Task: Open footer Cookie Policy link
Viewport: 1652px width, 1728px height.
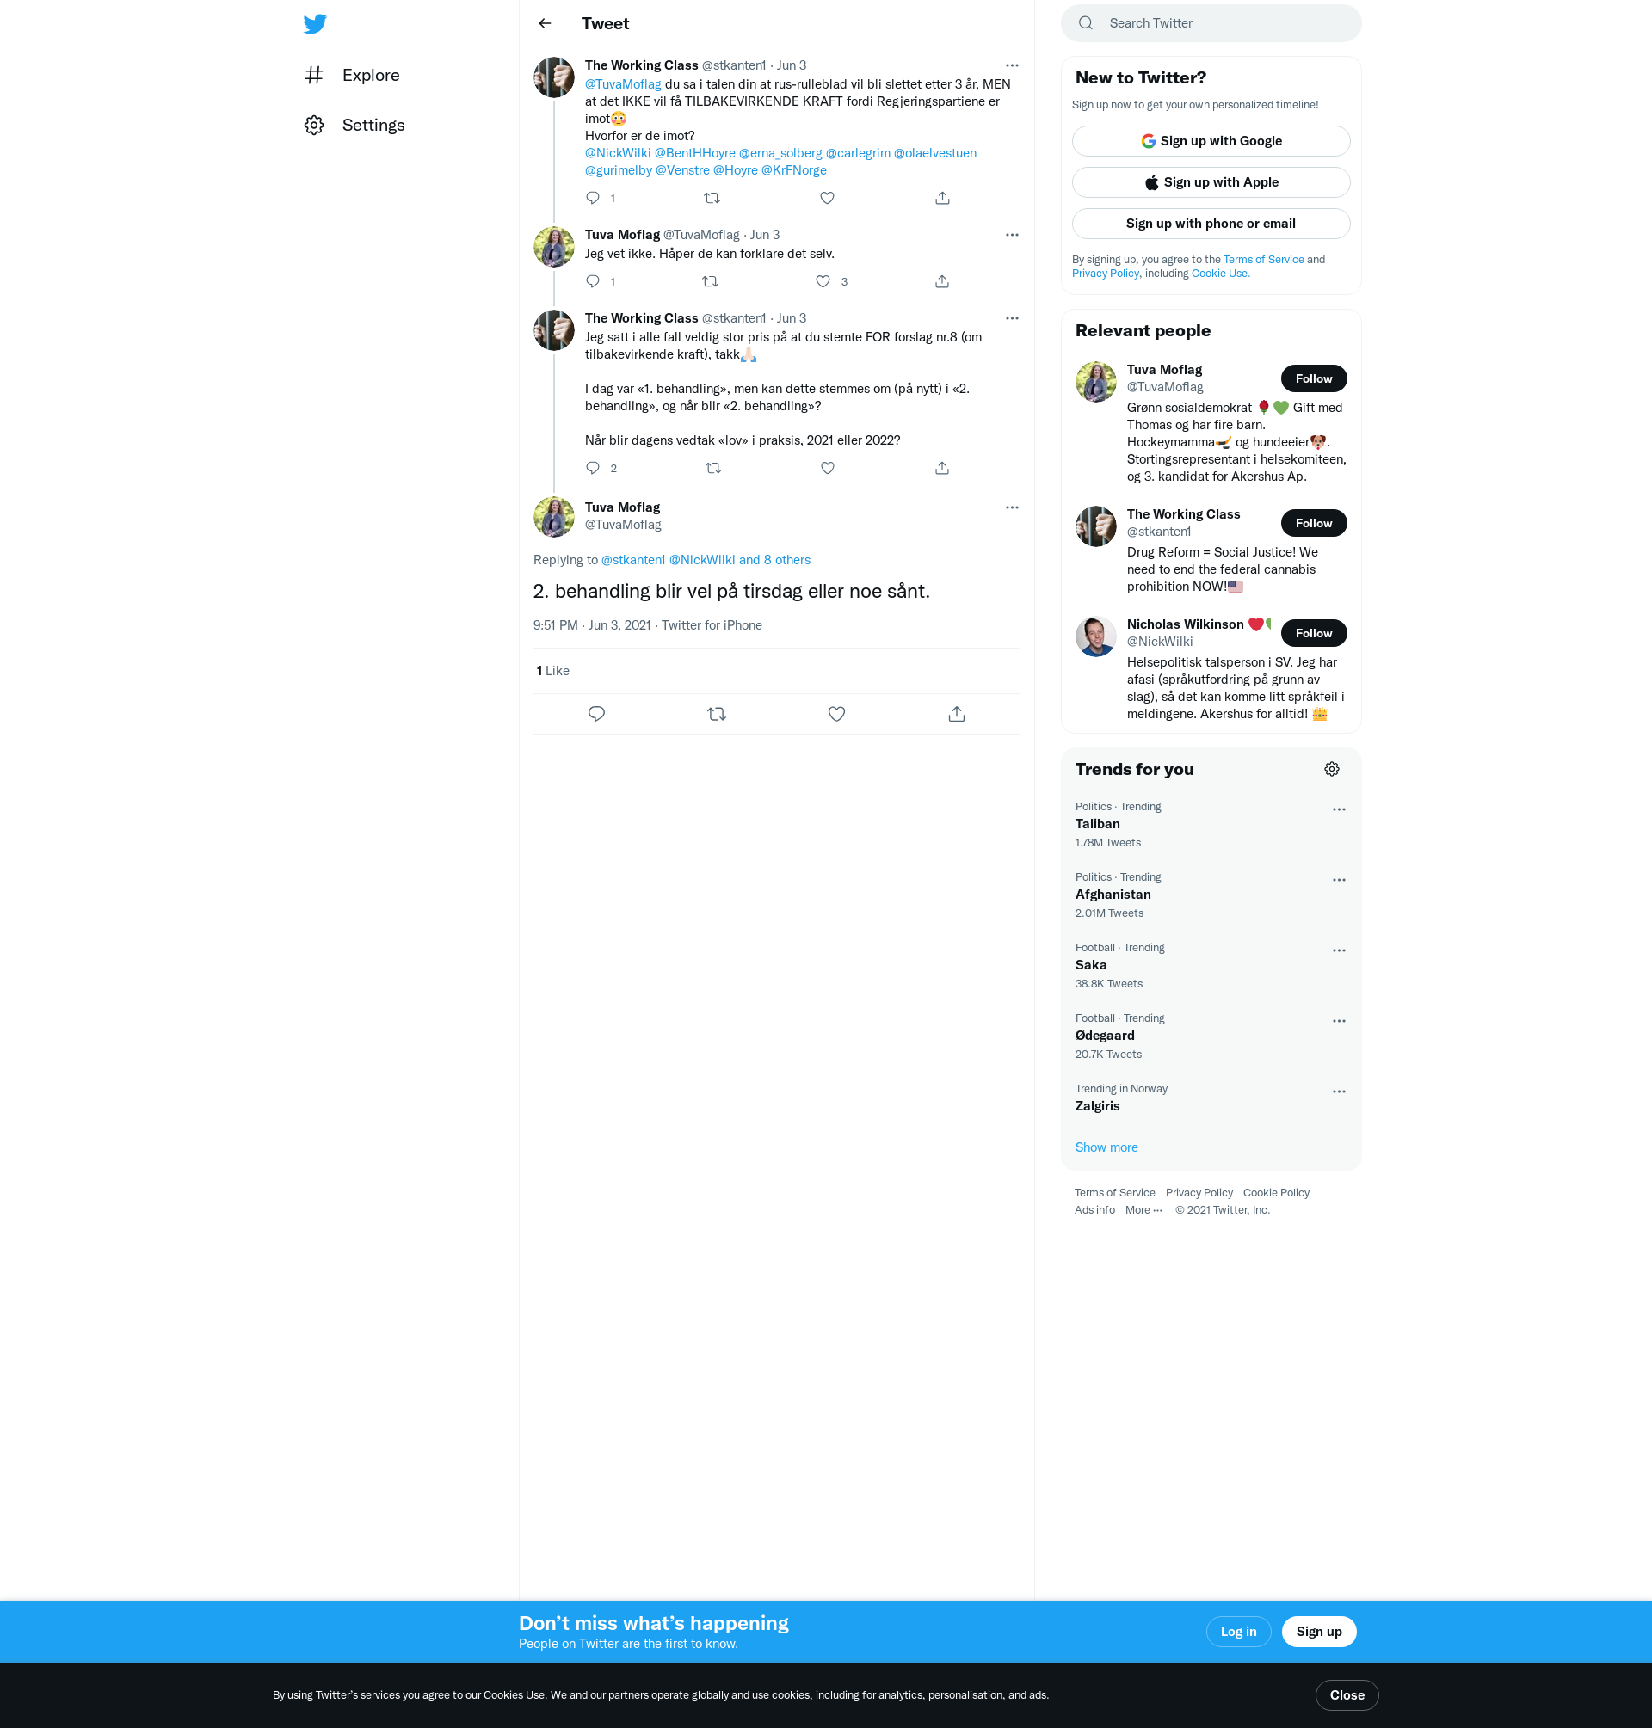Action: tap(1276, 1194)
